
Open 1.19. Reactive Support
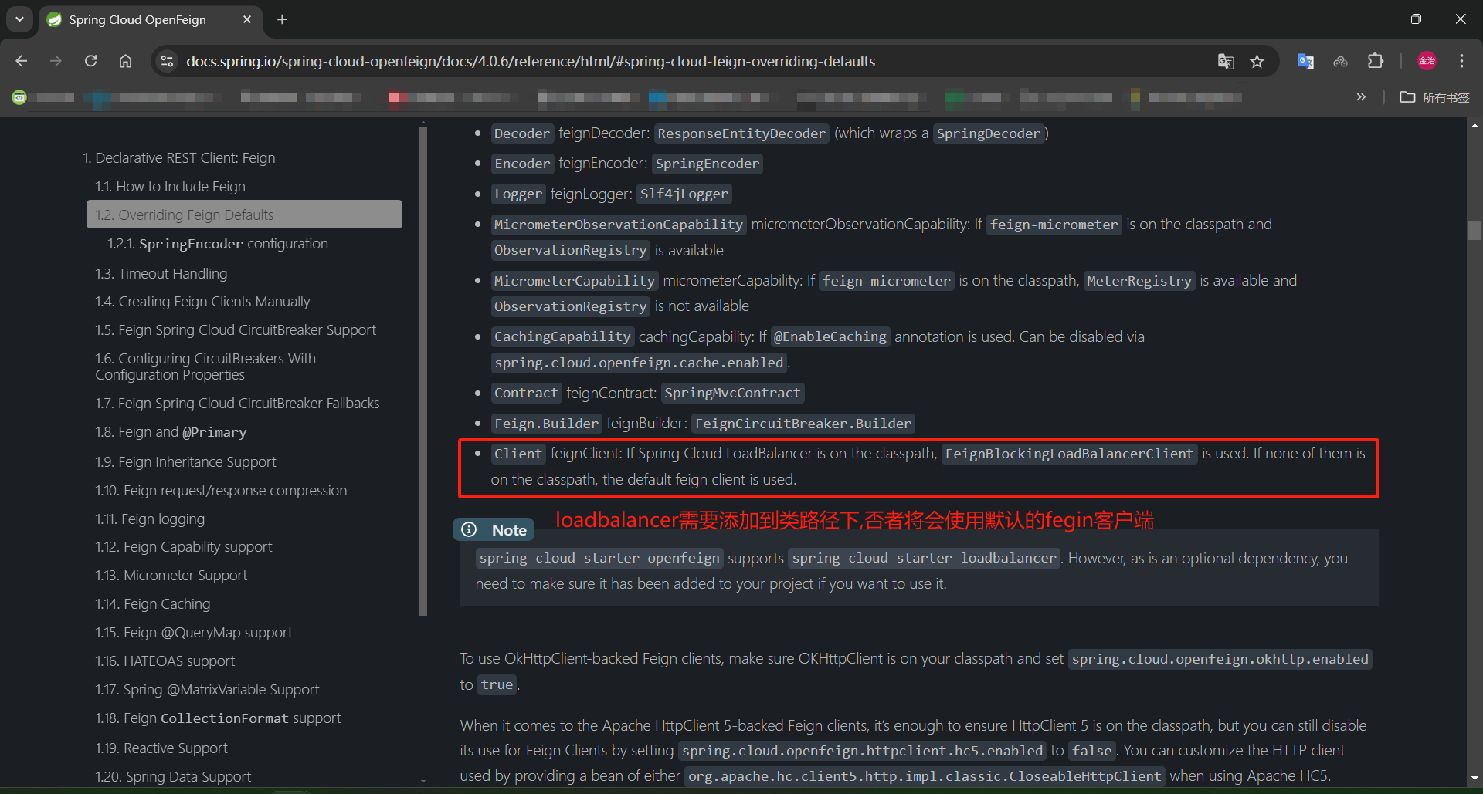click(161, 748)
